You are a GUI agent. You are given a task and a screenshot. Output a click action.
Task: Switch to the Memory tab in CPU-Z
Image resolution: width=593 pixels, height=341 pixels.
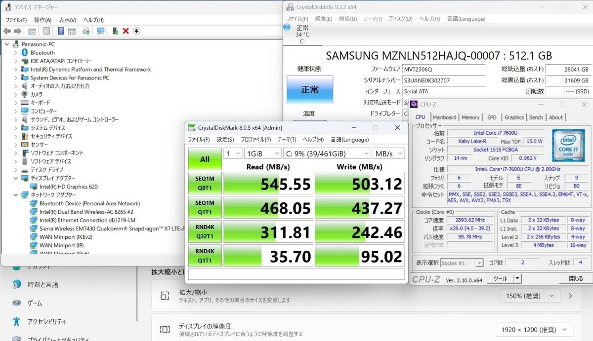pyautogui.click(x=470, y=117)
